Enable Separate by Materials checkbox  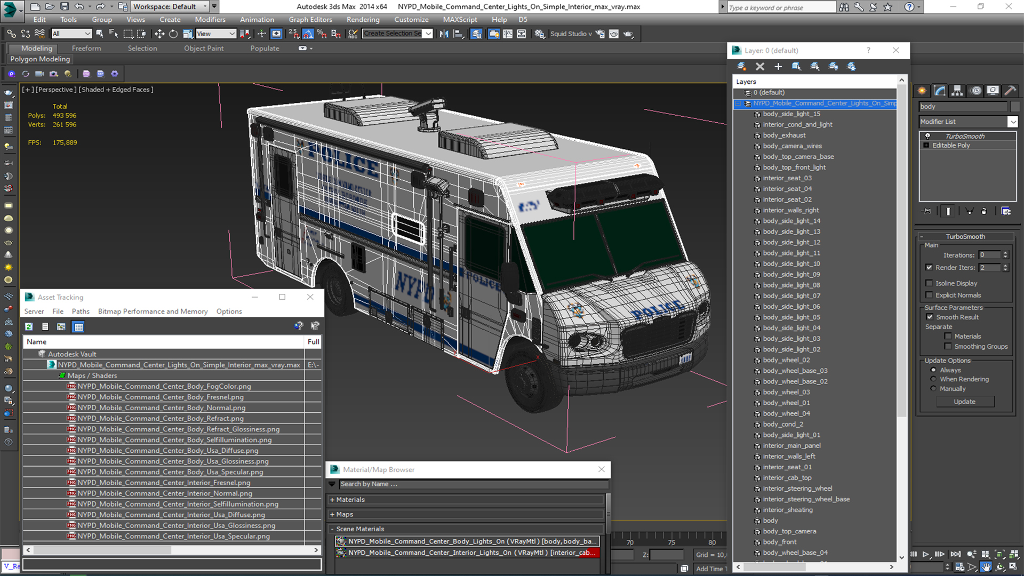pyautogui.click(x=948, y=336)
